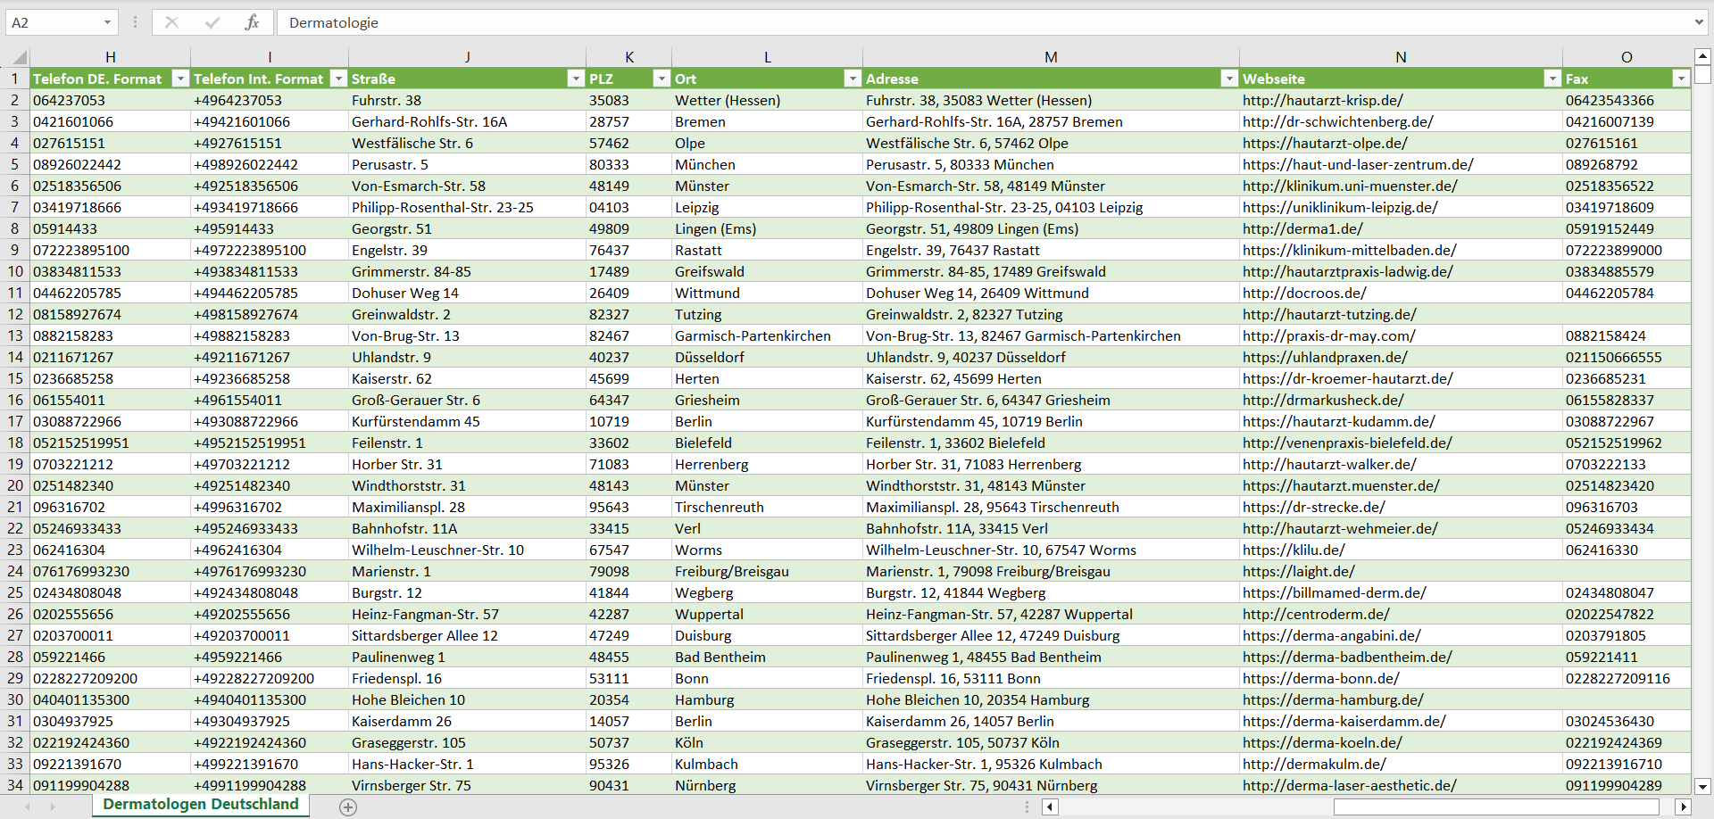The height and width of the screenshot is (819, 1714).
Task: Select cell +4940401135300
Action: coord(269,699)
